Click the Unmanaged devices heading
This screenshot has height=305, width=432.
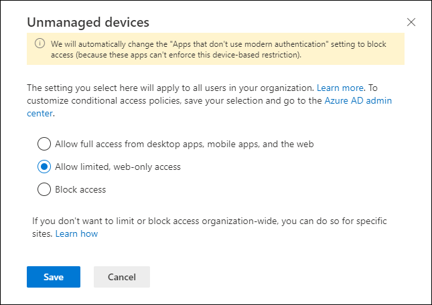coord(88,22)
